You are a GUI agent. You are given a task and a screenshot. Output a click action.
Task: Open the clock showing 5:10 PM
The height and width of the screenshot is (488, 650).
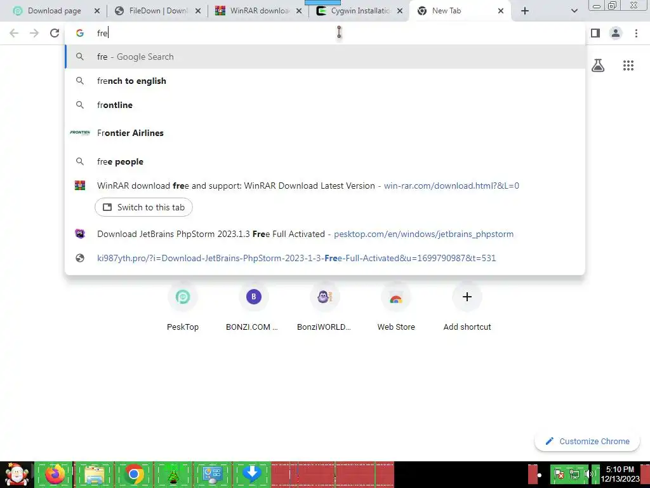pos(620,474)
